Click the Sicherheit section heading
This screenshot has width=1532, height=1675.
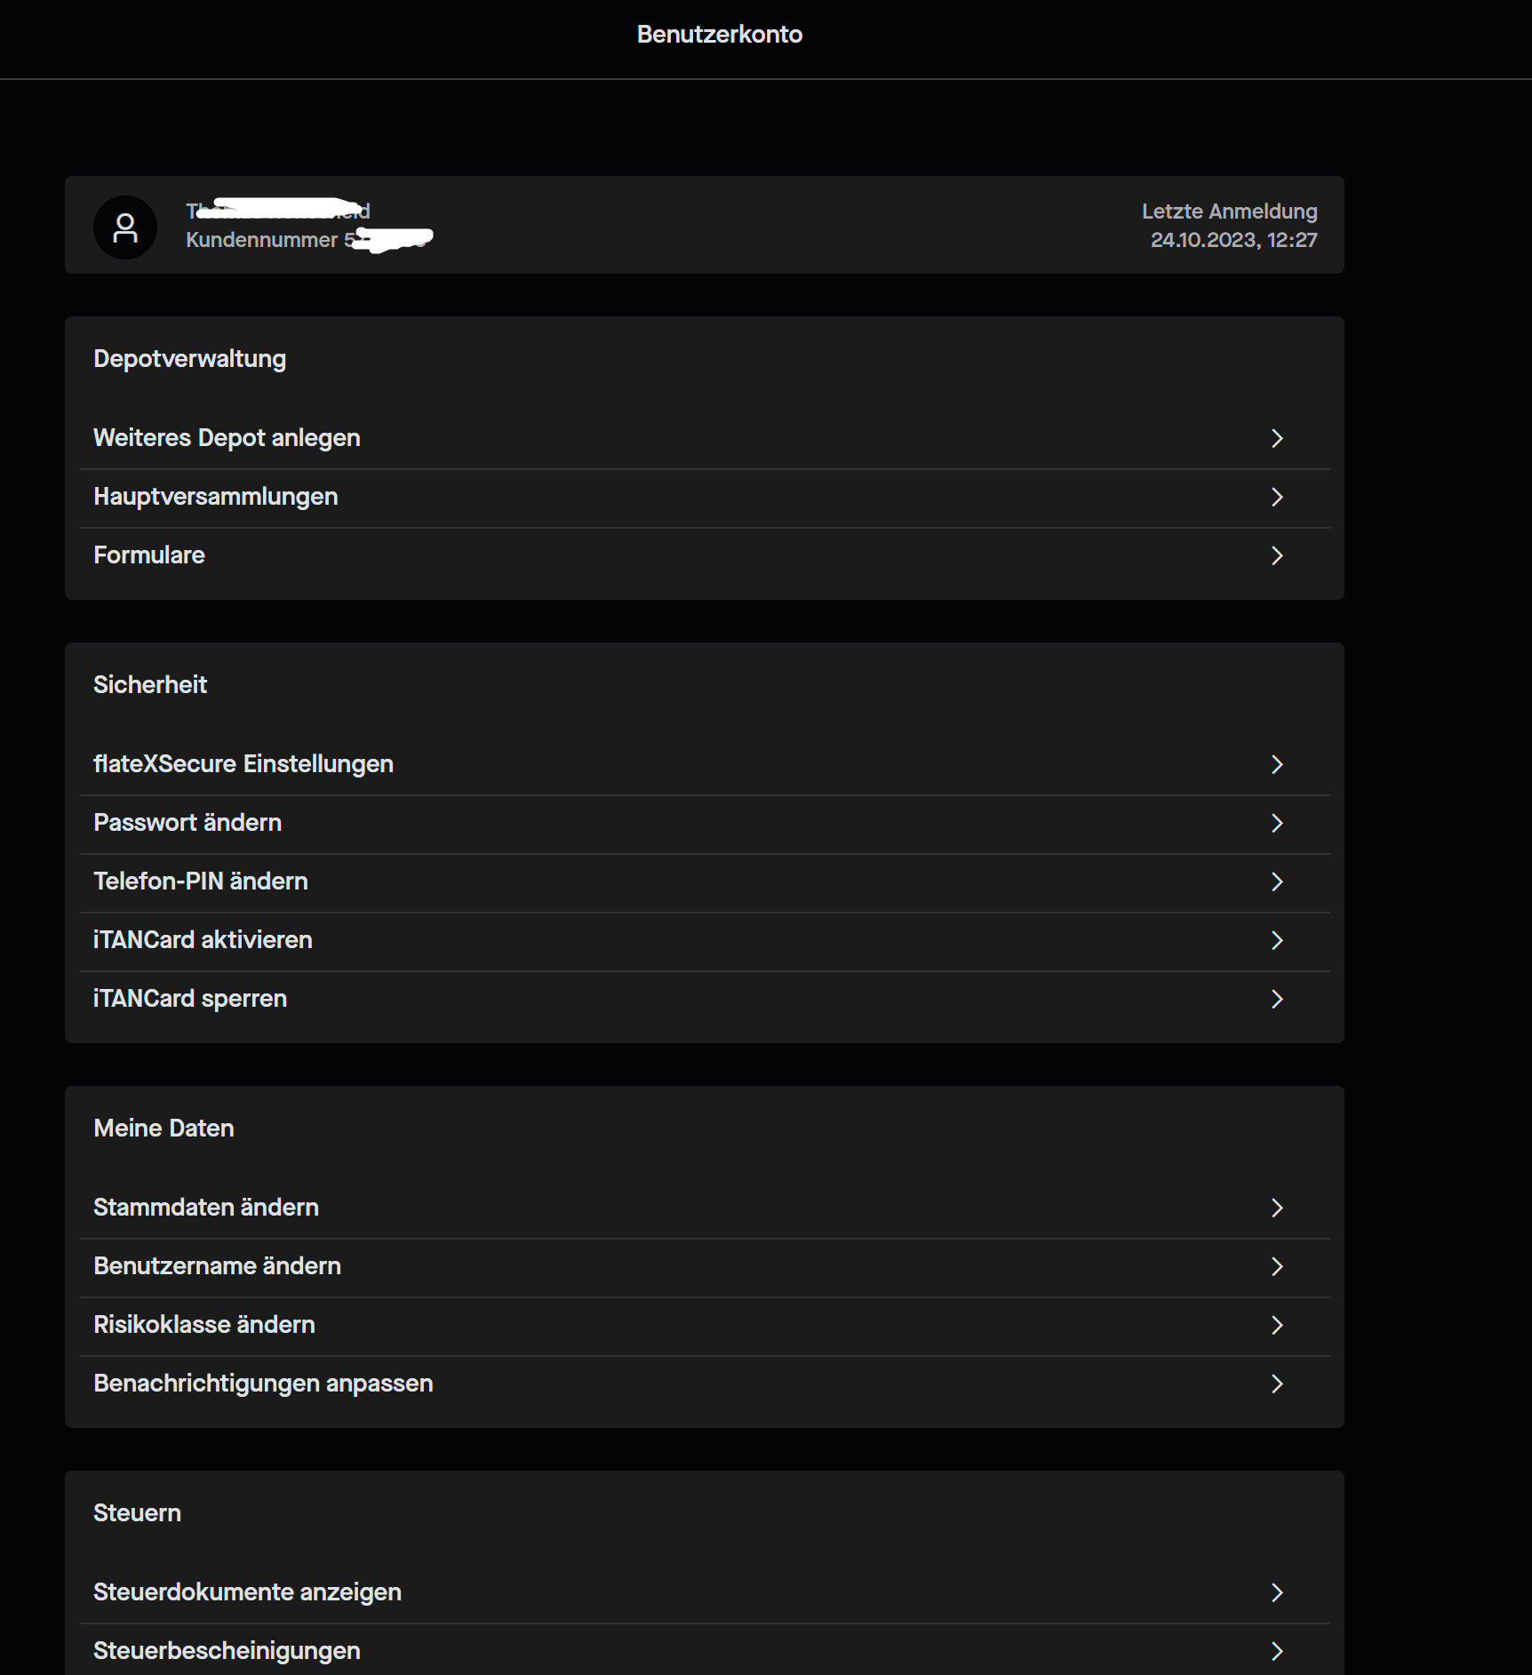pos(150,684)
